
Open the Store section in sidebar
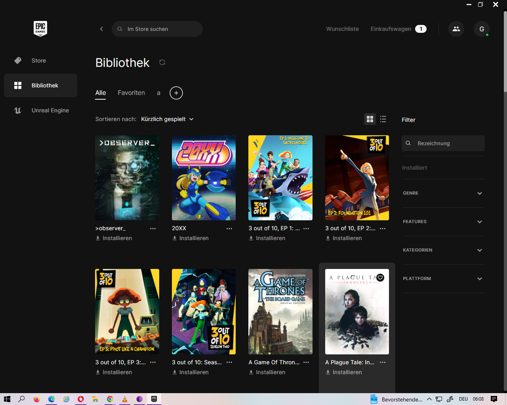coord(40,61)
